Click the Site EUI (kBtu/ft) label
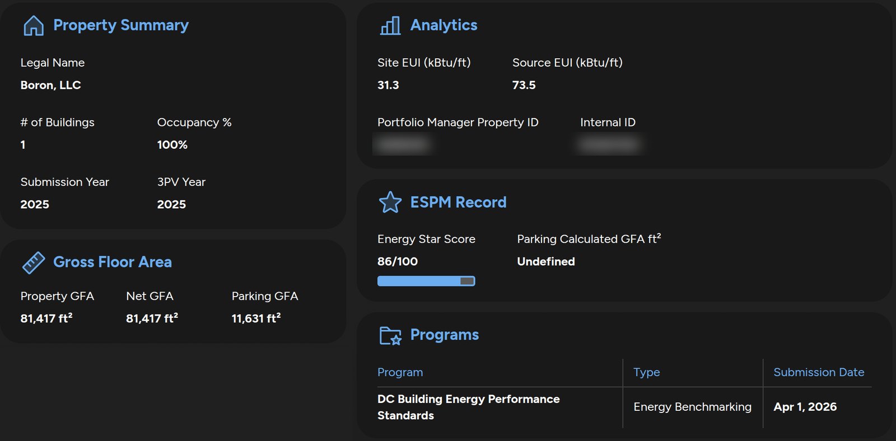The width and height of the screenshot is (896, 441). [x=424, y=63]
